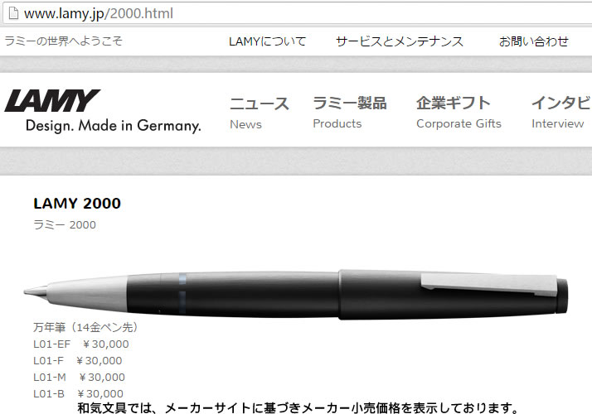The height and width of the screenshot is (414, 592).
Task: Click the LAMYについて link
Action: tap(267, 41)
